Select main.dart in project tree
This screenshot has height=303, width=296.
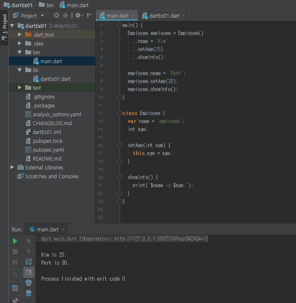(x=52, y=61)
